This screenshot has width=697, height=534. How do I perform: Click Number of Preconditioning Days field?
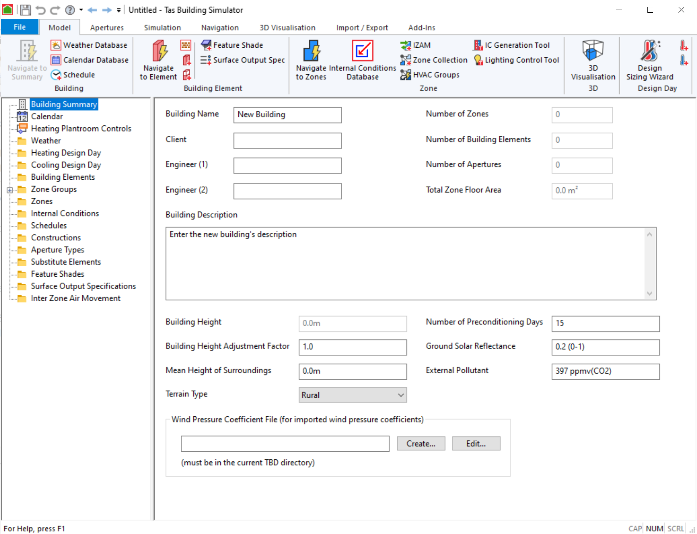[x=606, y=324]
